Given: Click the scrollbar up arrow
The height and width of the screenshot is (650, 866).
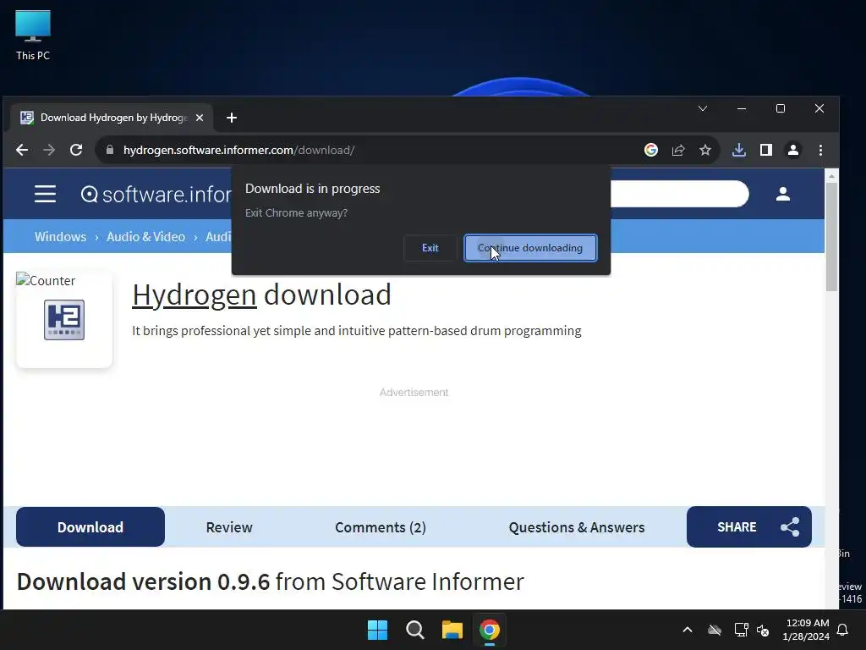Looking at the screenshot, I should pyautogui.click(x=831, y=176).
